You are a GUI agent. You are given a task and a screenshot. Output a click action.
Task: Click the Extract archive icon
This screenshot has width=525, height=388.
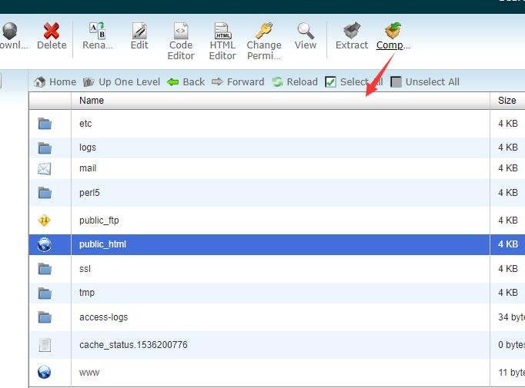[x=352, y=32]
